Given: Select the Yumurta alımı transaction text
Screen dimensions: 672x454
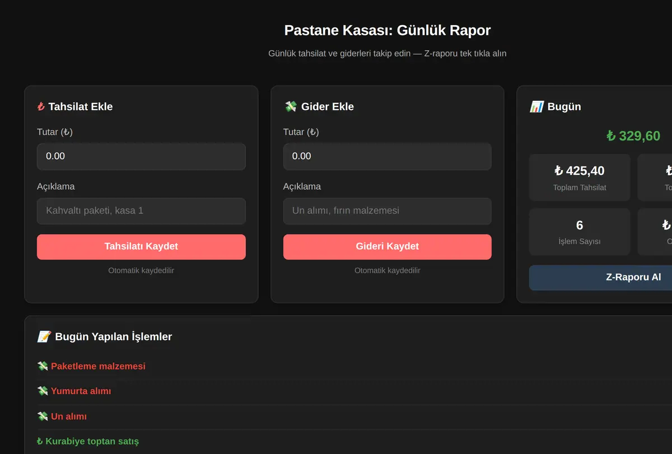Looking at the screenshot, I should point(81,391).
